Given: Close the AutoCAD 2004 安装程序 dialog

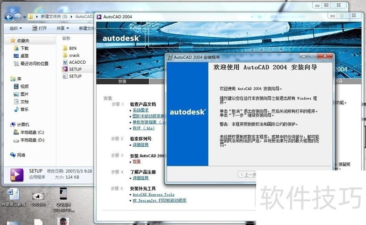Looking at the screenshot, I should (325, 55).
